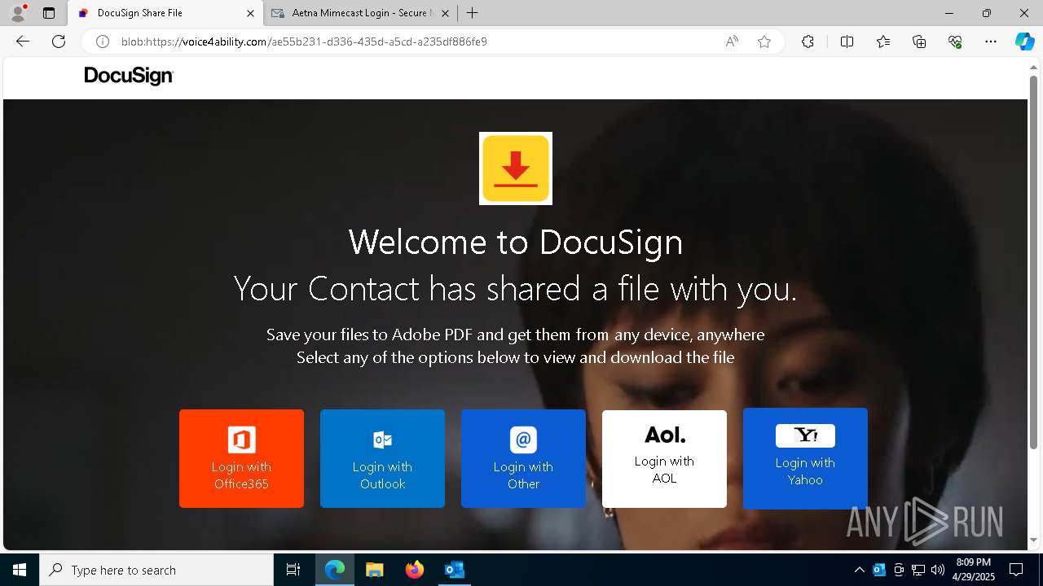Screen dimensions: 1043x586
Task: Click the scrollbar up arrow
Action: (1034, 66)
